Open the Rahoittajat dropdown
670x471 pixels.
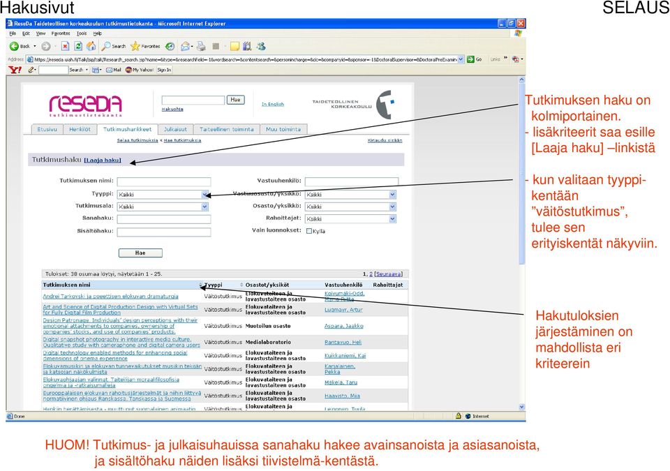pyautogui.click(x=393, y=219)
